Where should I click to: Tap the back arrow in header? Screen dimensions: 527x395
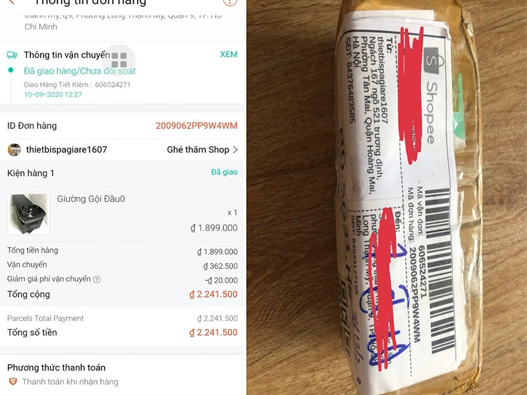tap(12, 2)
